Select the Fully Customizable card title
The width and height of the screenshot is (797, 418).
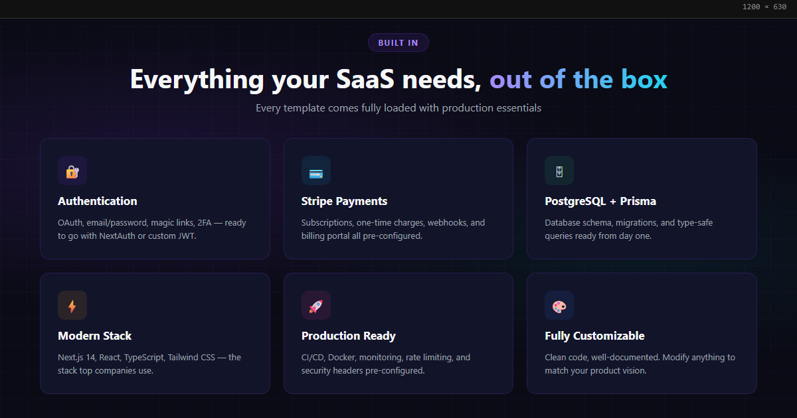tap(594, 336)
